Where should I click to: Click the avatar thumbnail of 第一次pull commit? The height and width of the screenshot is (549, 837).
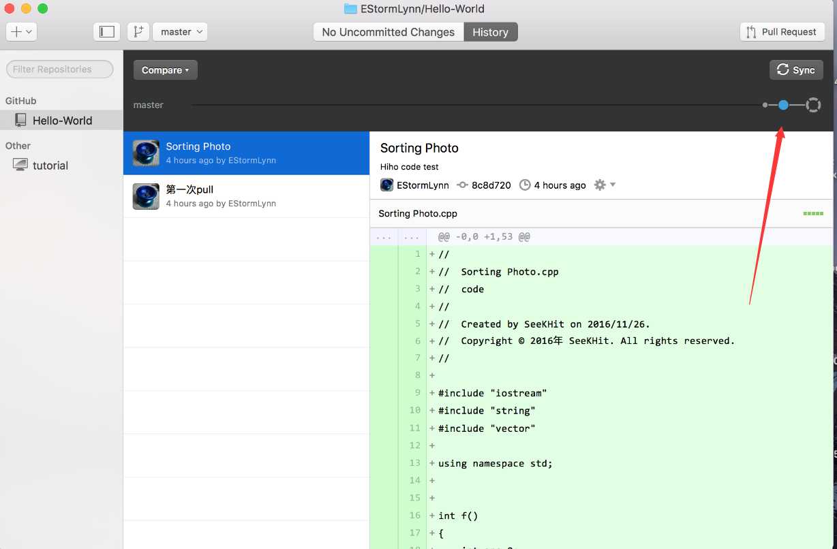point(146,196)
